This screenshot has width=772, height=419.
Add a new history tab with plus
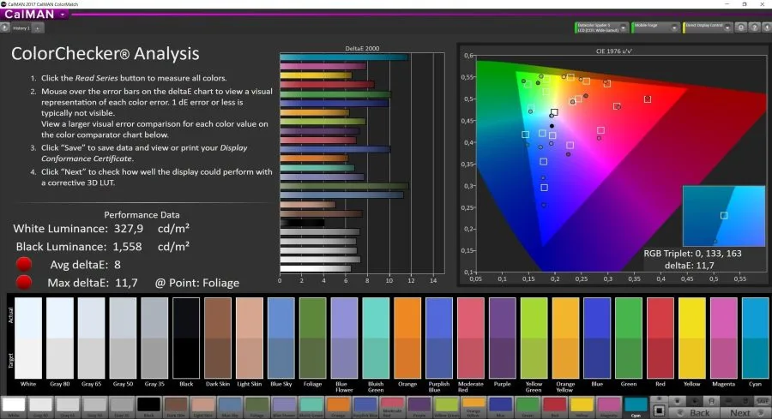pos(38,28)
